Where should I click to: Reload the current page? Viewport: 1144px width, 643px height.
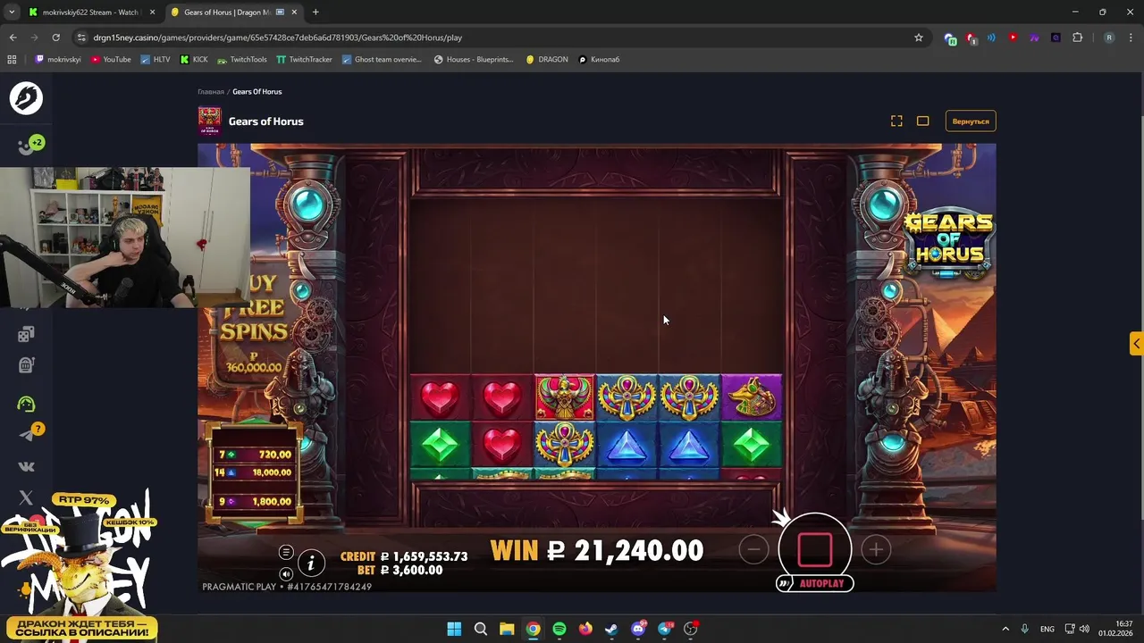click(55, 38)
